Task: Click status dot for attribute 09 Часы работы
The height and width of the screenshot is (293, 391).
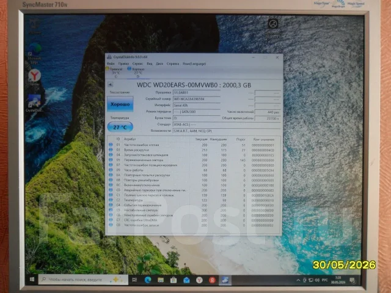Action: click(x=111, y=170)
